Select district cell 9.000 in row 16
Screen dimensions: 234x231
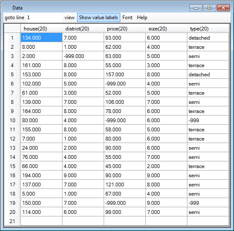click(x=83, y=175)
